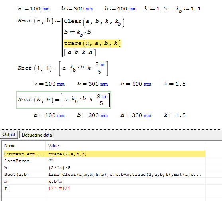Click the a := 100 mm definition
Screen dimensions: 222x201
tap(34, 9)
